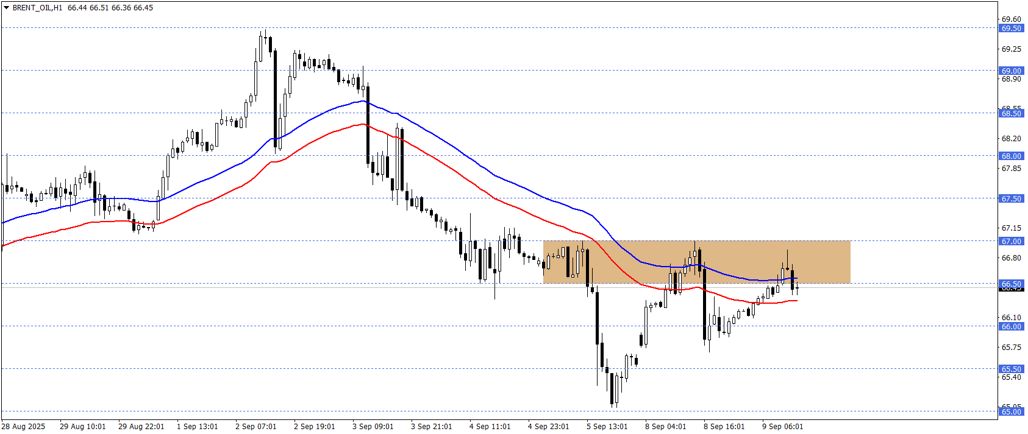This screenshot has width=1028, height=434.
Task: Click the 68.90 price axis label
Action: coord(1012,79)
